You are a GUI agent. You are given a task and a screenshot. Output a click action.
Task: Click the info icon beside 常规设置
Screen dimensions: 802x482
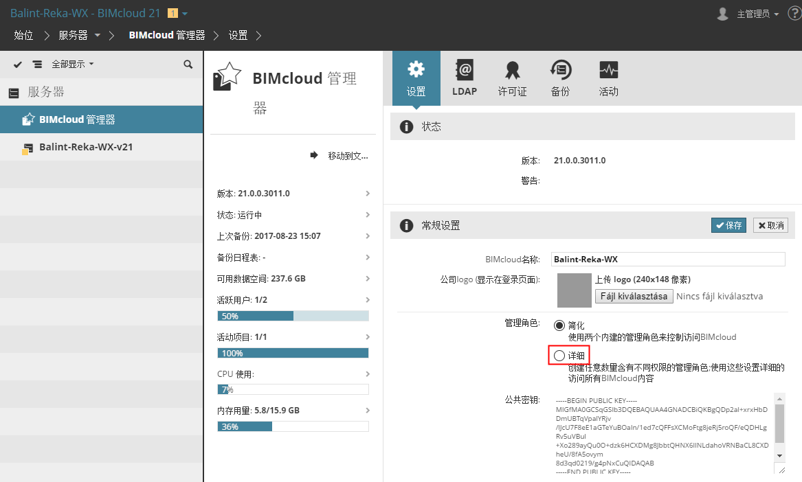pyautogui.click(x=407, y=225)
